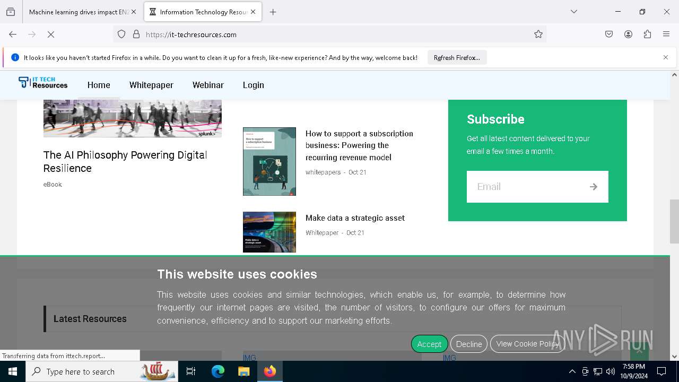Open network settings tray icon

pos(598,371)
